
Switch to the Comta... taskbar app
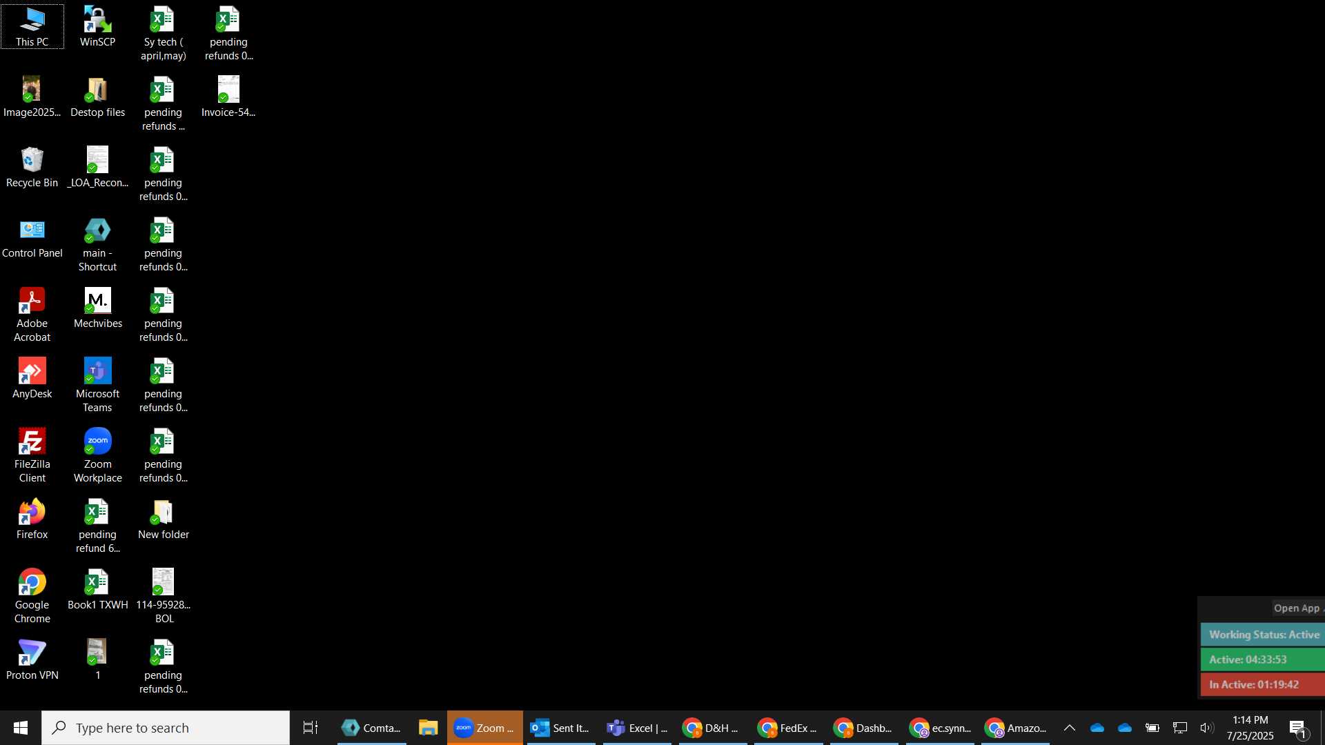point(371,728)
